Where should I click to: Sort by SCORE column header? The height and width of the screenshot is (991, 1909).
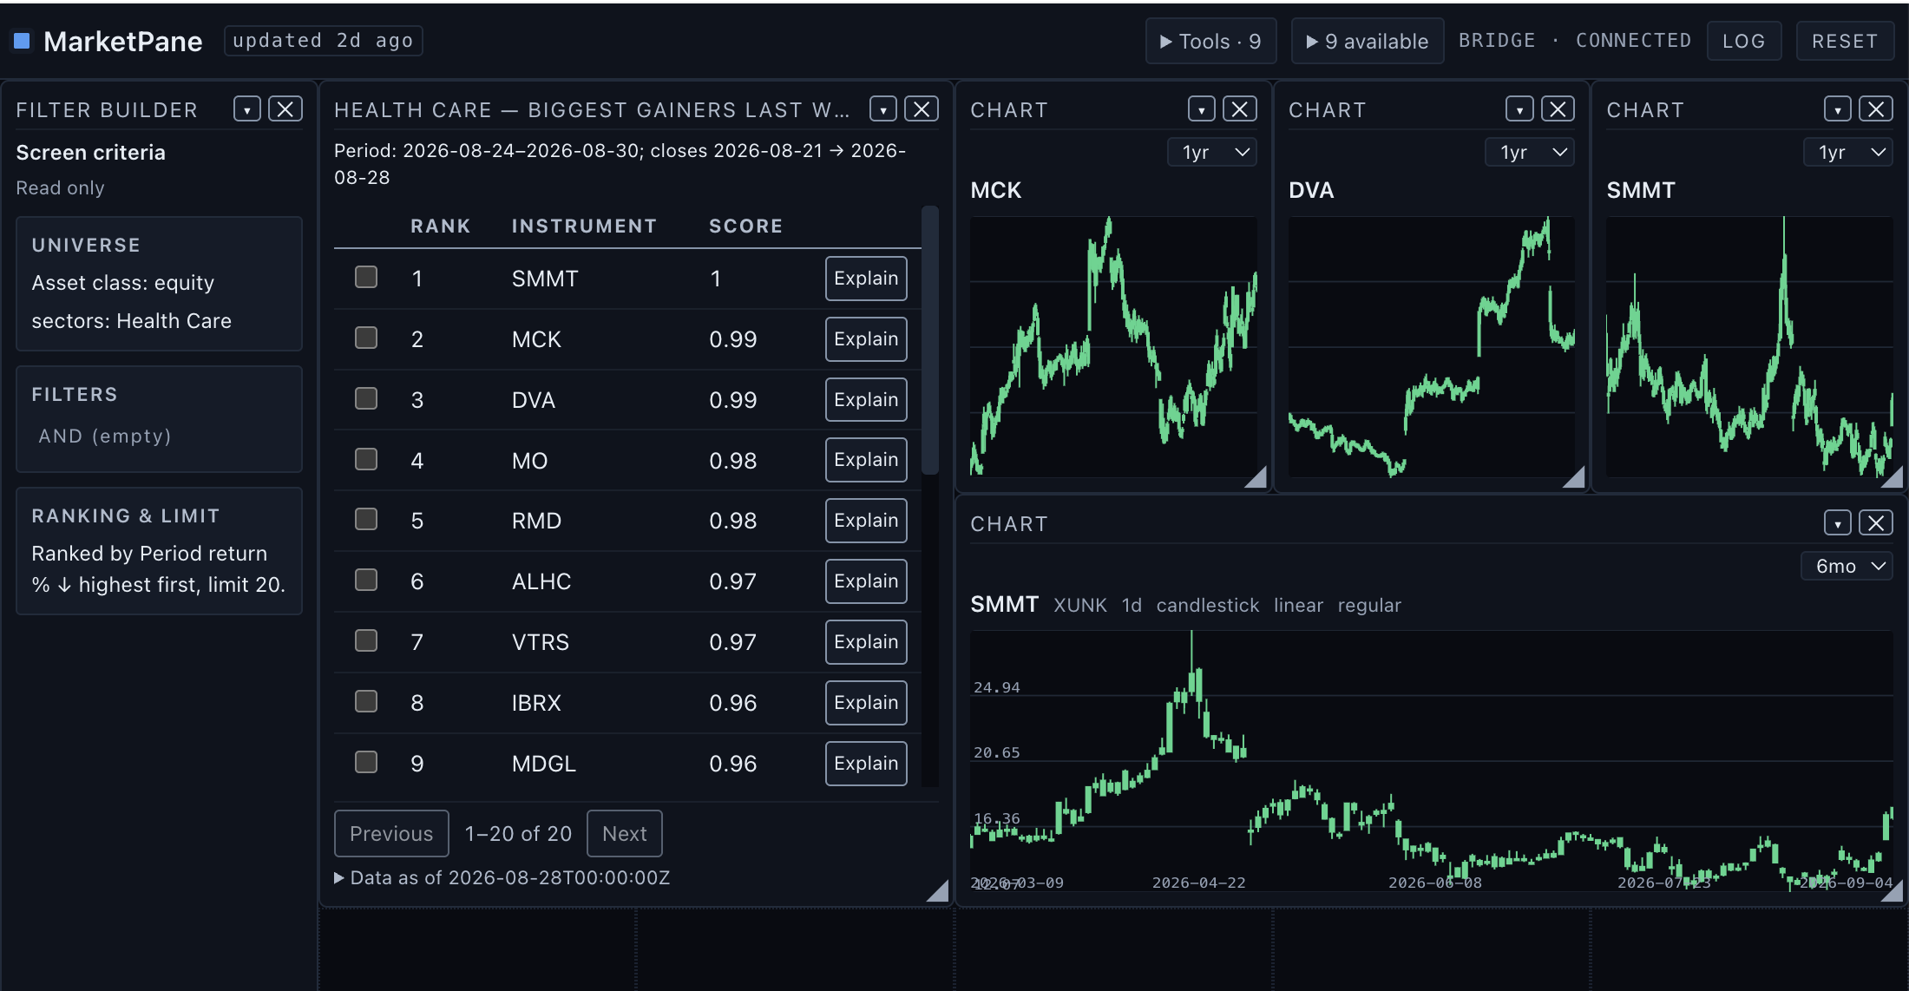pyautogui.click(x=746, y=226)
